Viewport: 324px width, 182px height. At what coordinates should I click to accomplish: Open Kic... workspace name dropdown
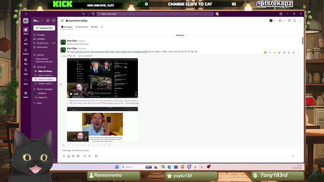pos(38,21)
